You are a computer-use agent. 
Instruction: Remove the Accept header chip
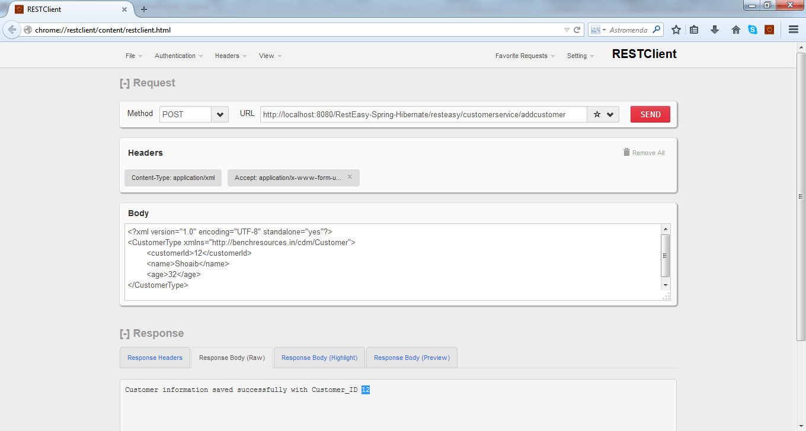click(350, 176)
